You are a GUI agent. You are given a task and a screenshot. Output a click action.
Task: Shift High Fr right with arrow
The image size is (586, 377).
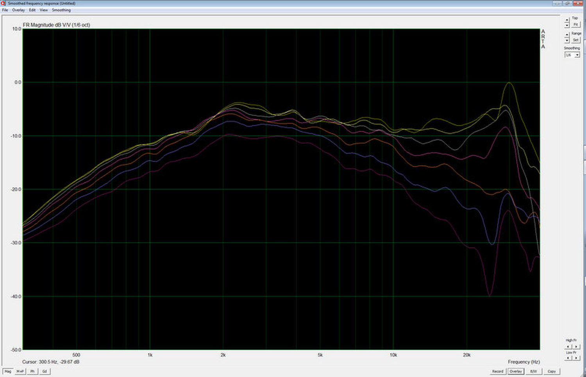tap(576, 347)
